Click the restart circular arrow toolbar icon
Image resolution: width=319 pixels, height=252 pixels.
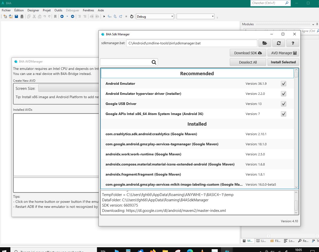point(132,16)
